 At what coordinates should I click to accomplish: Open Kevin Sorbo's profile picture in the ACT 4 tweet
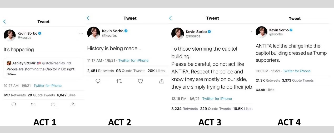coord(262,32)
